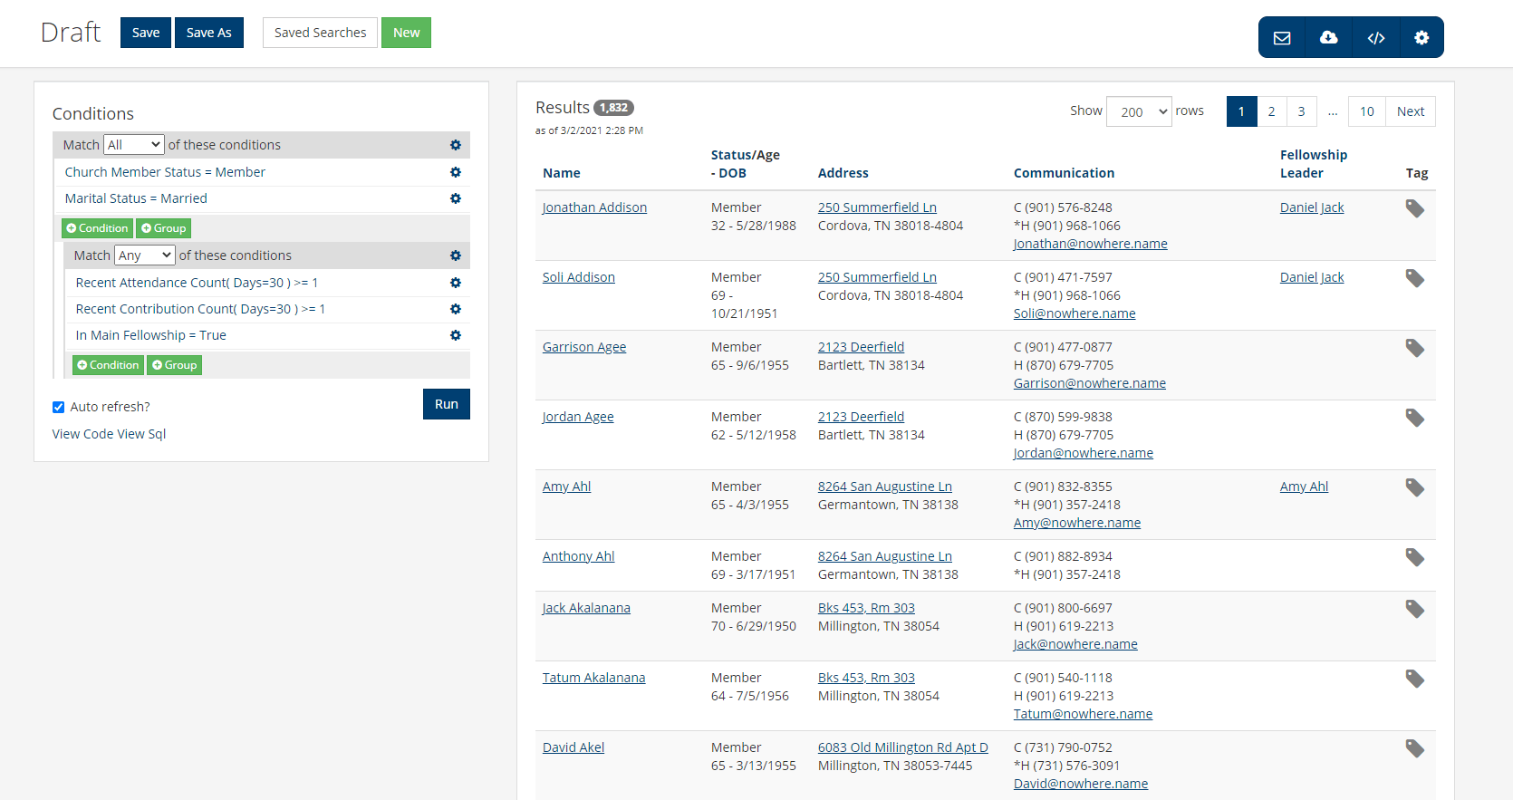
Task: Open Saved Searches
Action: 320,33
